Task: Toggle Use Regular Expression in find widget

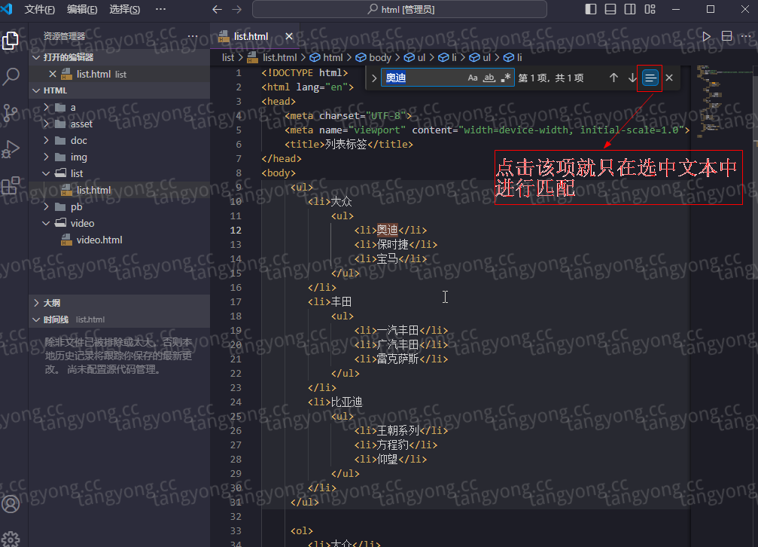Action: pos(506,78)
